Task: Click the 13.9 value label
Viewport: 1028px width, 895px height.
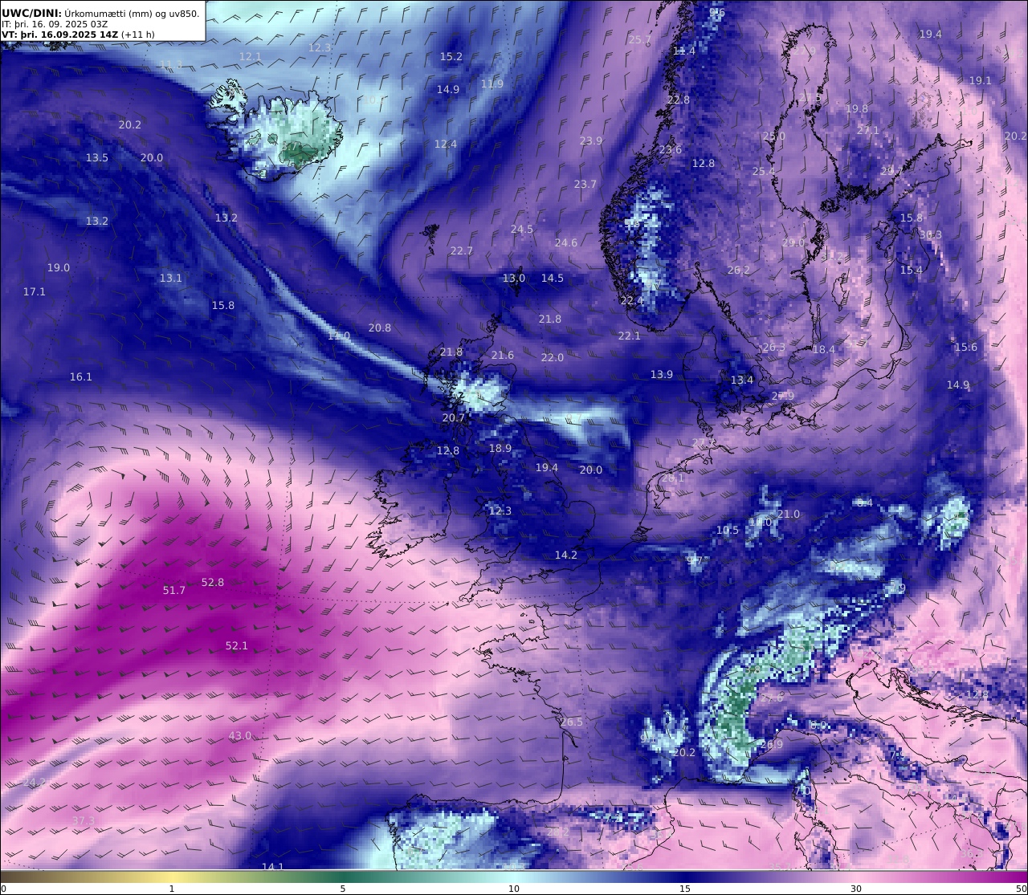Action: (x=662, y=376)
